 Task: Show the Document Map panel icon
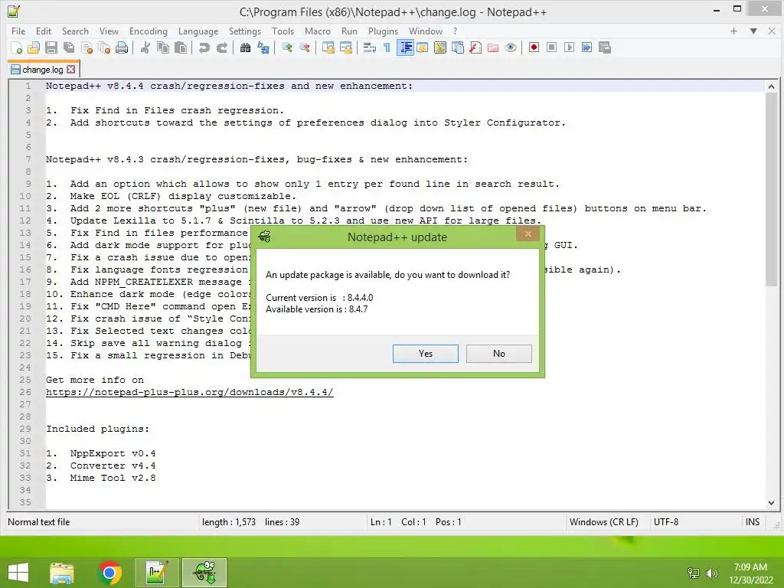click(x=440, y=47)
